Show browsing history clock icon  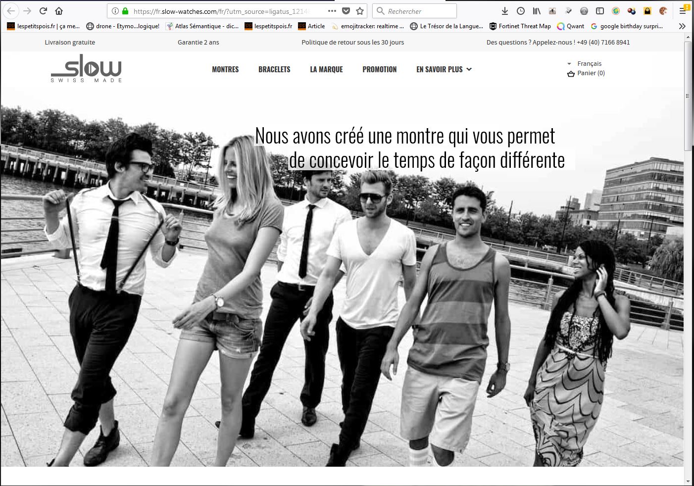521,11
